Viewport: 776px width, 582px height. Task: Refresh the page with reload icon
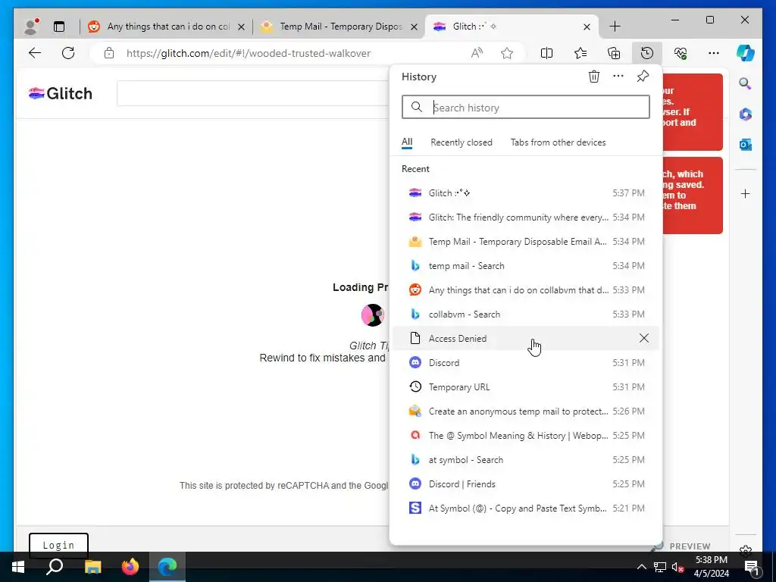(68, 53)
